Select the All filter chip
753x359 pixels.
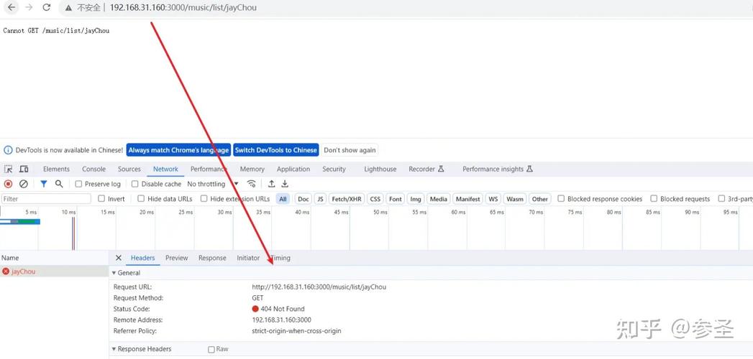coord(283,199)
